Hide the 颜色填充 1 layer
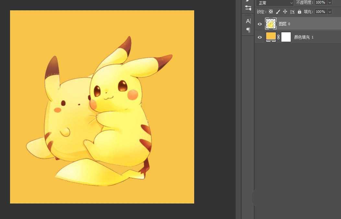Screen dimensions: 341x219 [260, 37]
